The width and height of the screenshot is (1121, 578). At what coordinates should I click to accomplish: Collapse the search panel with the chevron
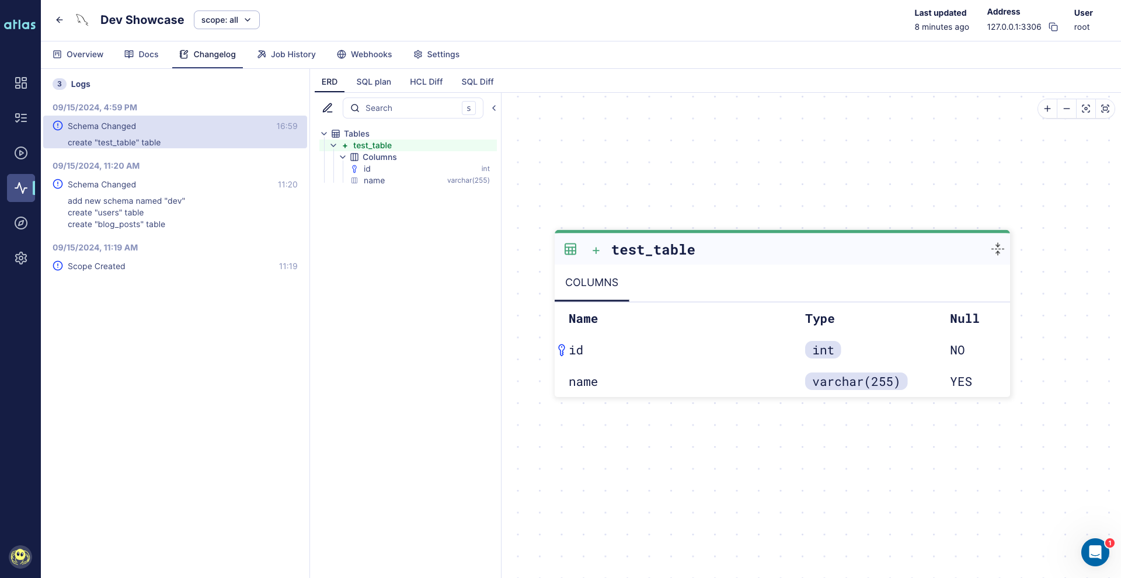tap(494, 108)
